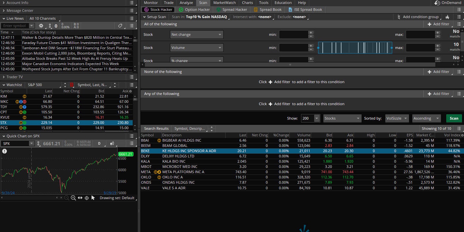Open Watchlist column gear beside Ask header
464x232 pixels.
[131, 91]
